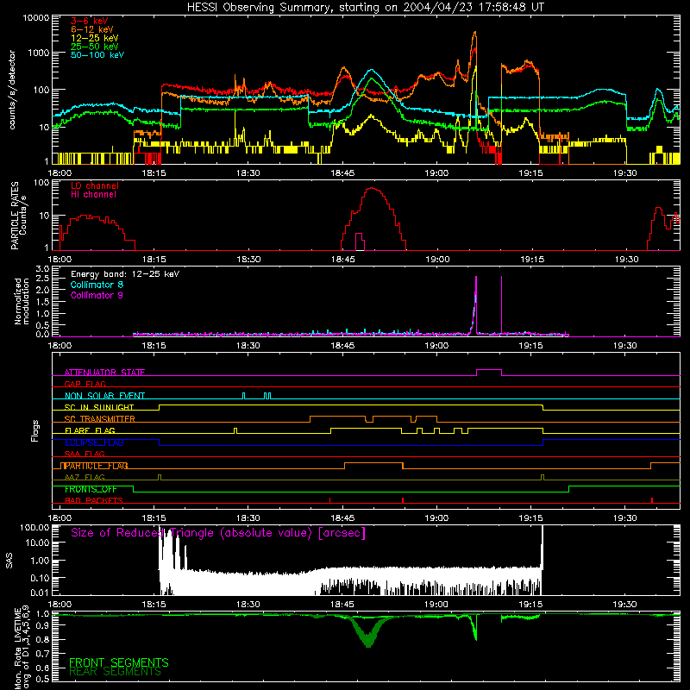This screenshot has width=690, height=690.
Task: Click the HESSI Observing Summary plot title
Action: (365, 7)
